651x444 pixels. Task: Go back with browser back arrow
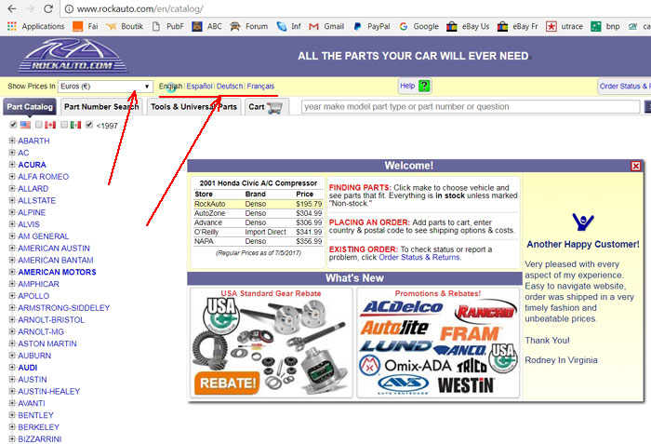12,8
